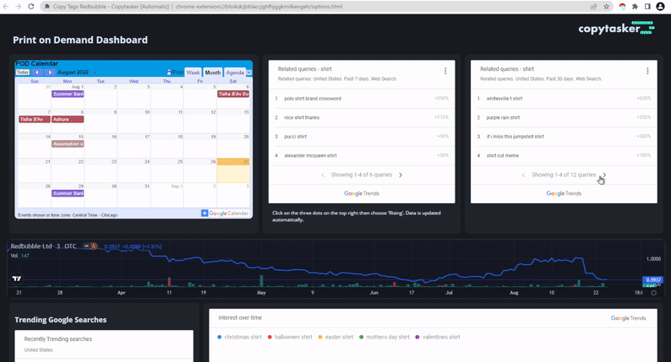
Task: Click the 'Interest over time' title
Action: pos(240,317)
